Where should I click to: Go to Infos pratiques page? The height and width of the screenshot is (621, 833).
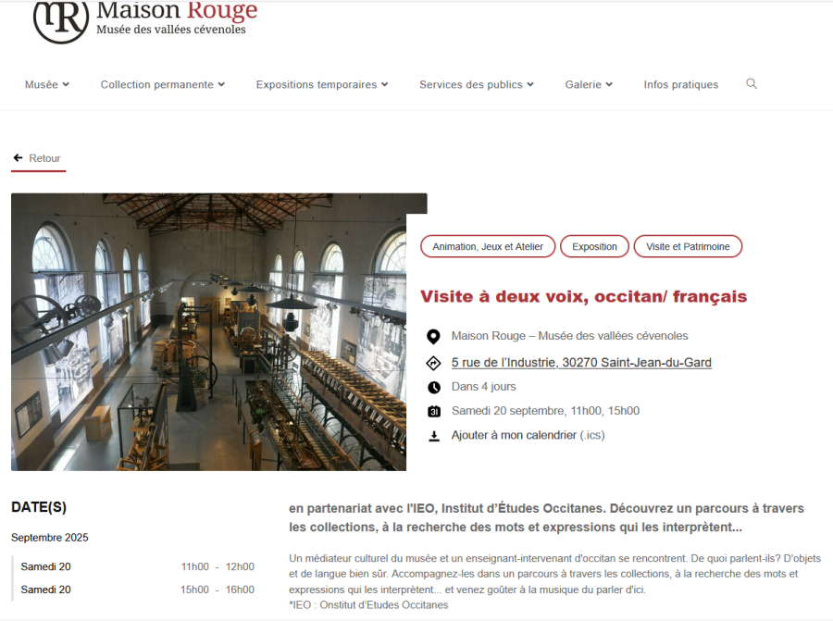[680, 84]
